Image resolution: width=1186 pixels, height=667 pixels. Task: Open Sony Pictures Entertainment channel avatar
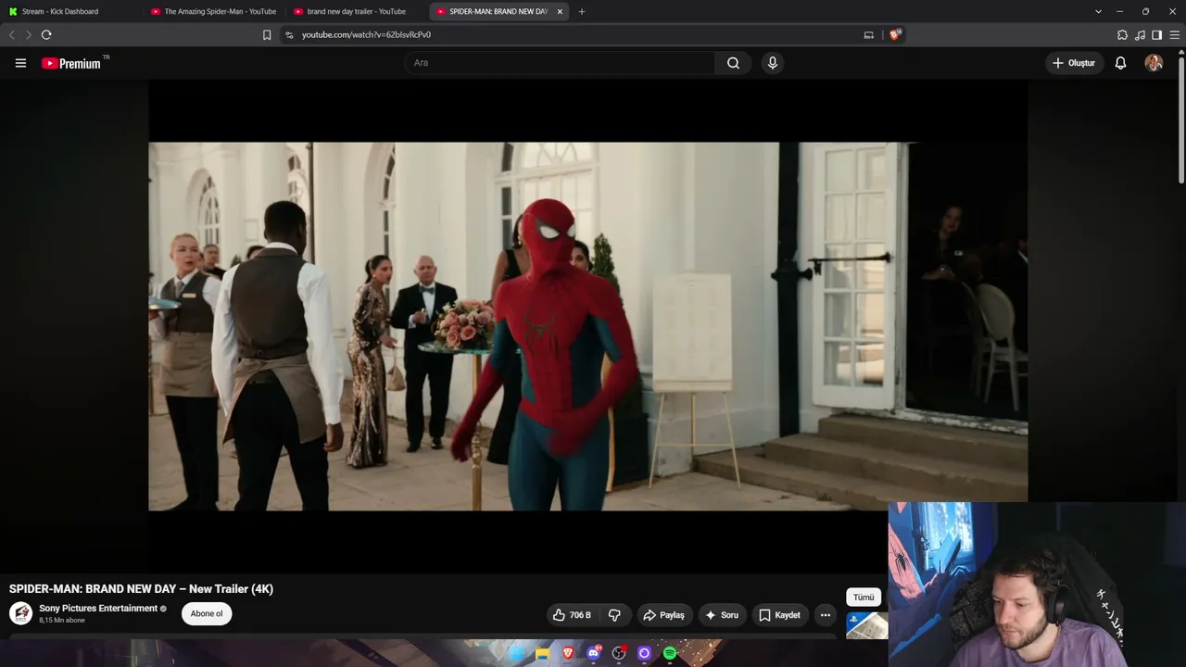(x=20, y=613)
